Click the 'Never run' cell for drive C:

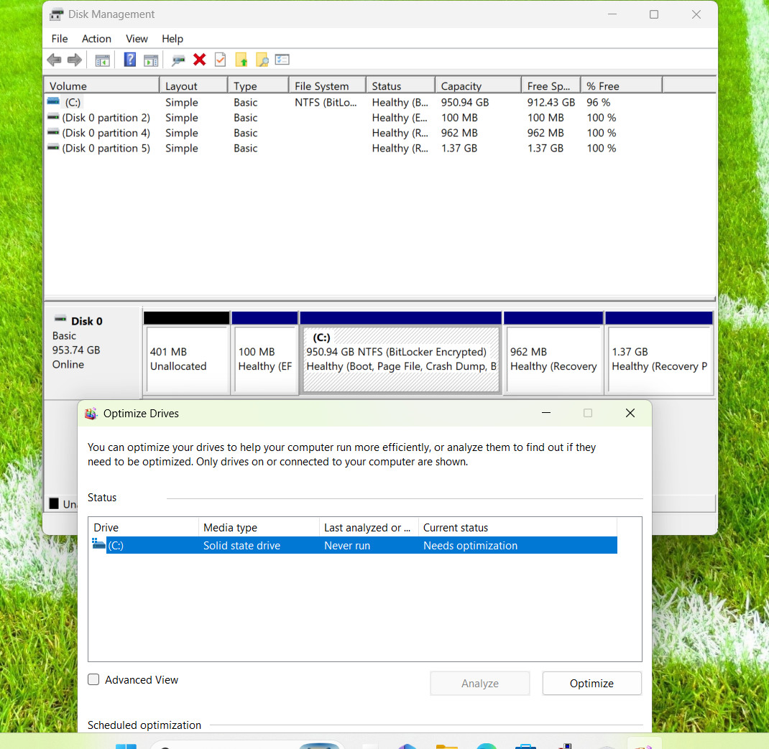click(346, 546)
